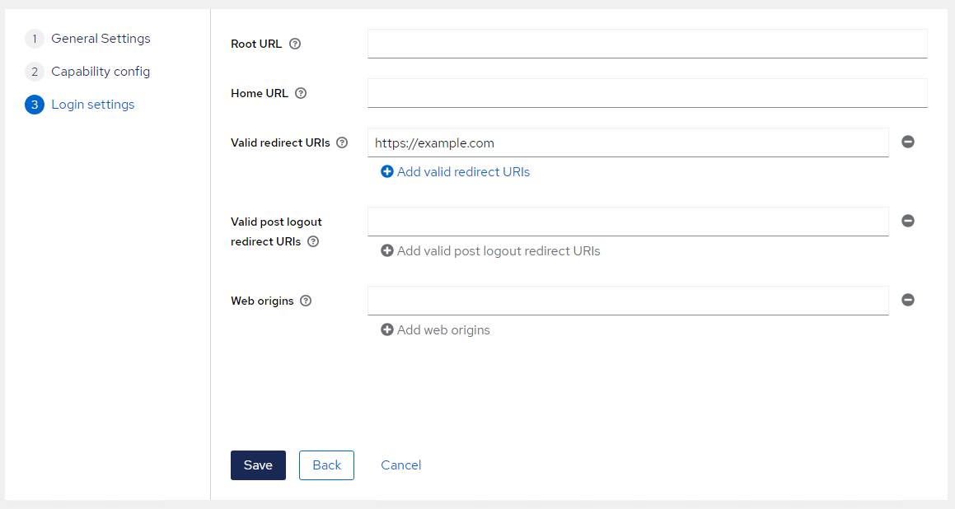Click help icon next to Root URL
Screen dimensions: 955x509
[295, 44]
